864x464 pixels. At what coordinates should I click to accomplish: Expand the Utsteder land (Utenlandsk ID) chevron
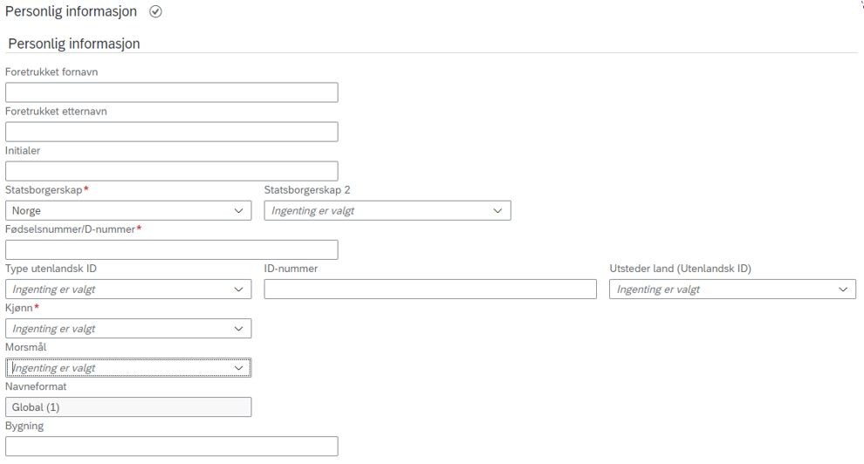click(843, 290)
